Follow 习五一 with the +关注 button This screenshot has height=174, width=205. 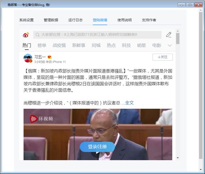tap(162, 57)
